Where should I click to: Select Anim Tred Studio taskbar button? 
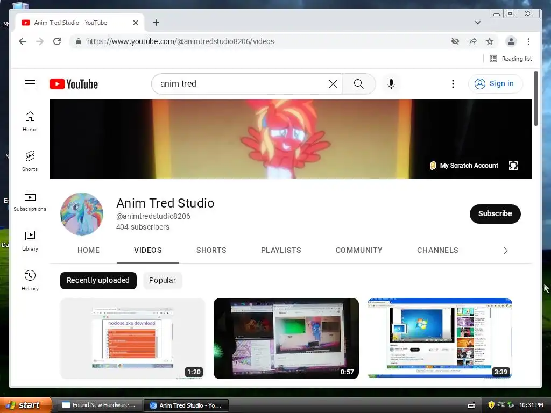point(186,405)
